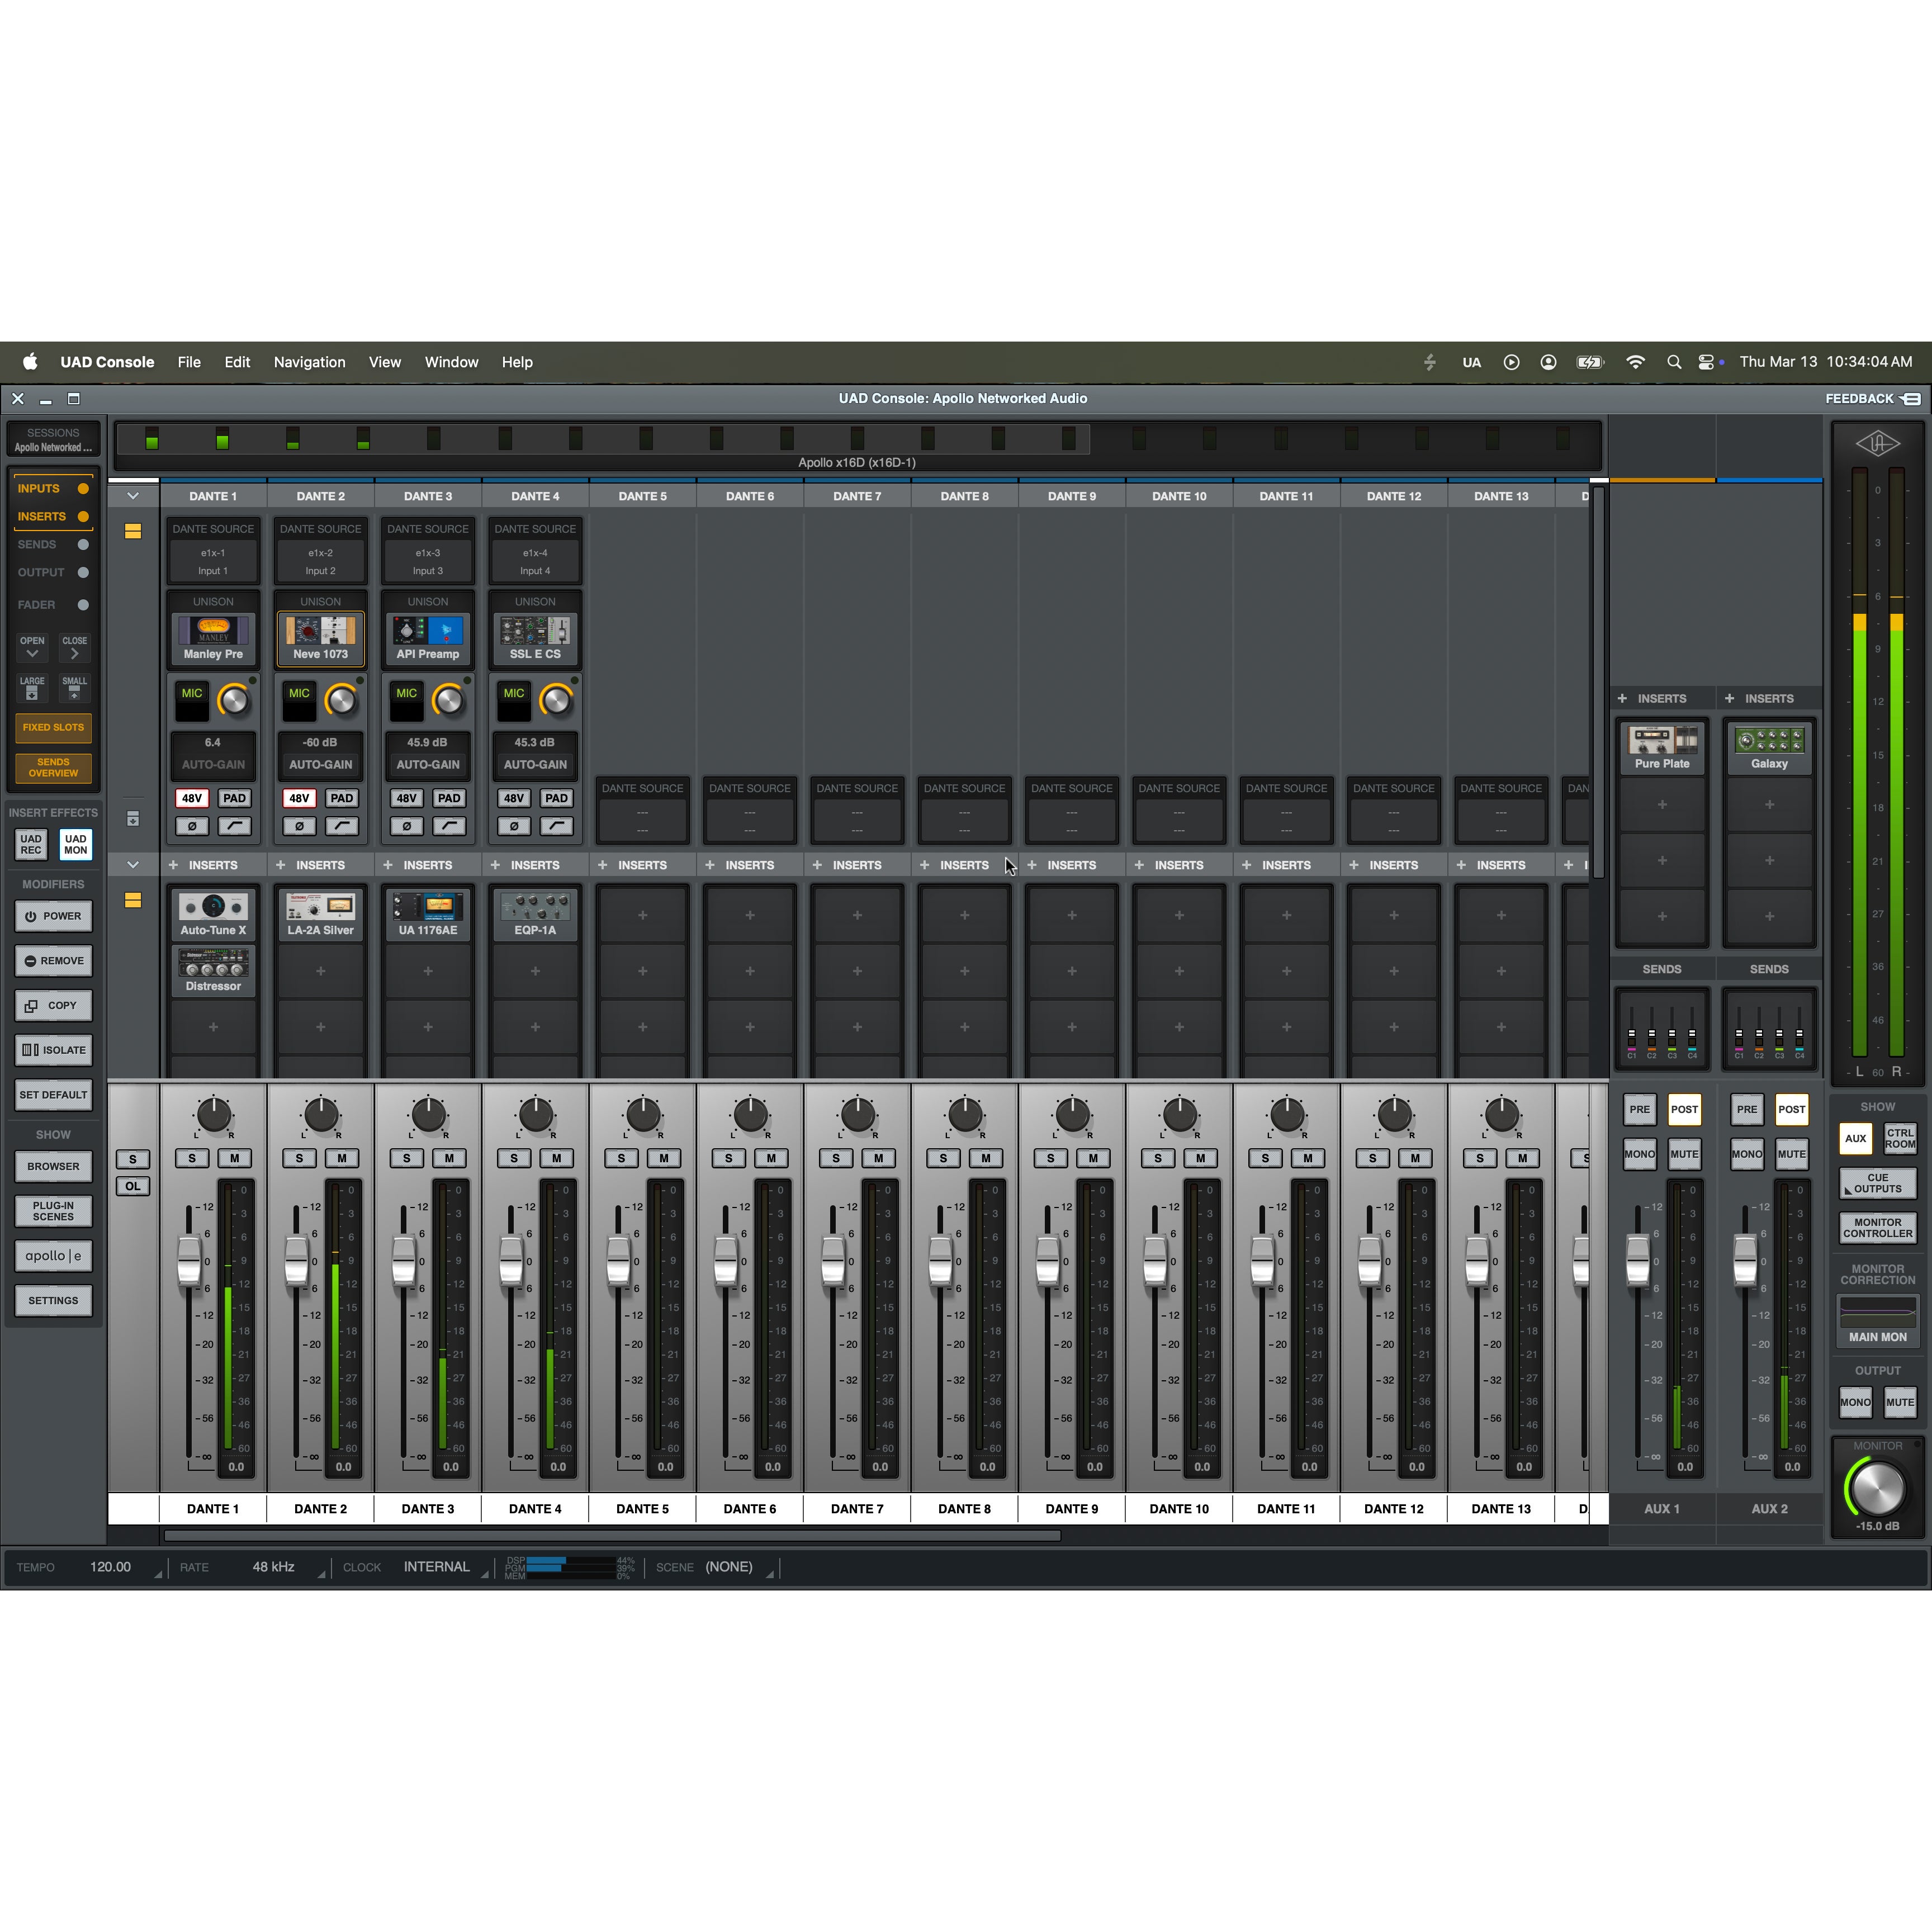The height and width of the screenshot is (1932, 1932).
Task: Open the Distressor insert on DANTE 1
Action: click(x=213, y=971)
